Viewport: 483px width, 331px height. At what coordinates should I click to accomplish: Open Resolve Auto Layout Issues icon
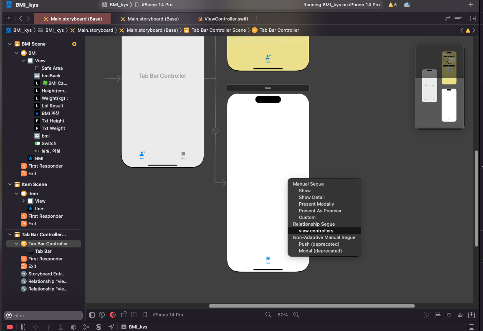click(x=460, y=315)
